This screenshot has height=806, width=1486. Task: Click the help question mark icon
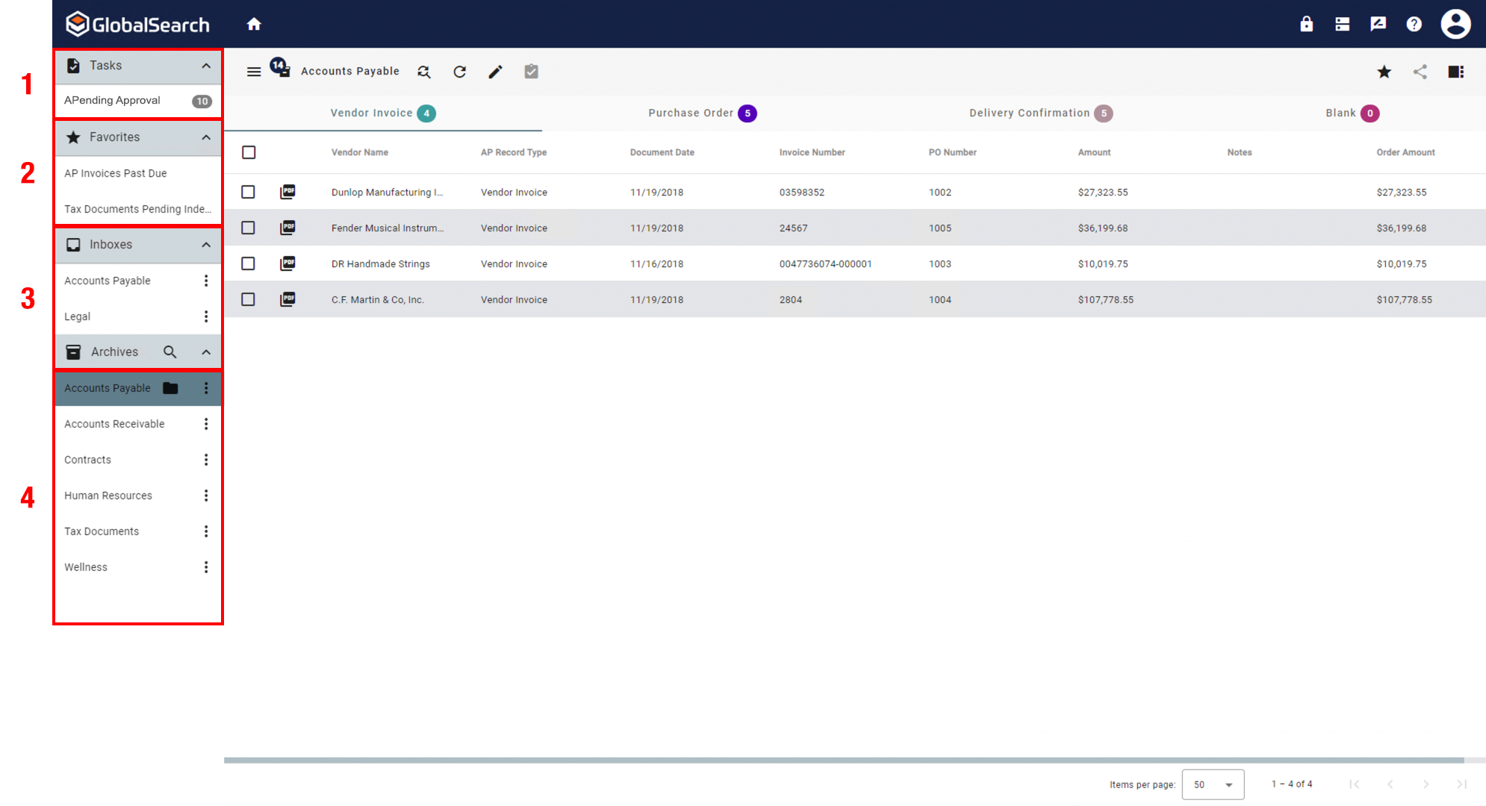click(x=1414, y=23)
